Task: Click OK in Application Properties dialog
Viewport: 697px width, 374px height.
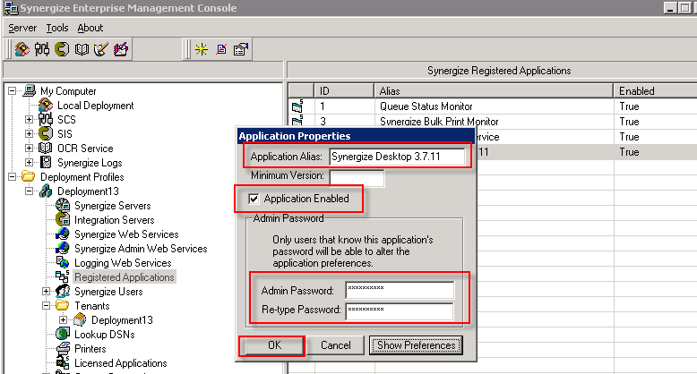Action: point(274,345)
